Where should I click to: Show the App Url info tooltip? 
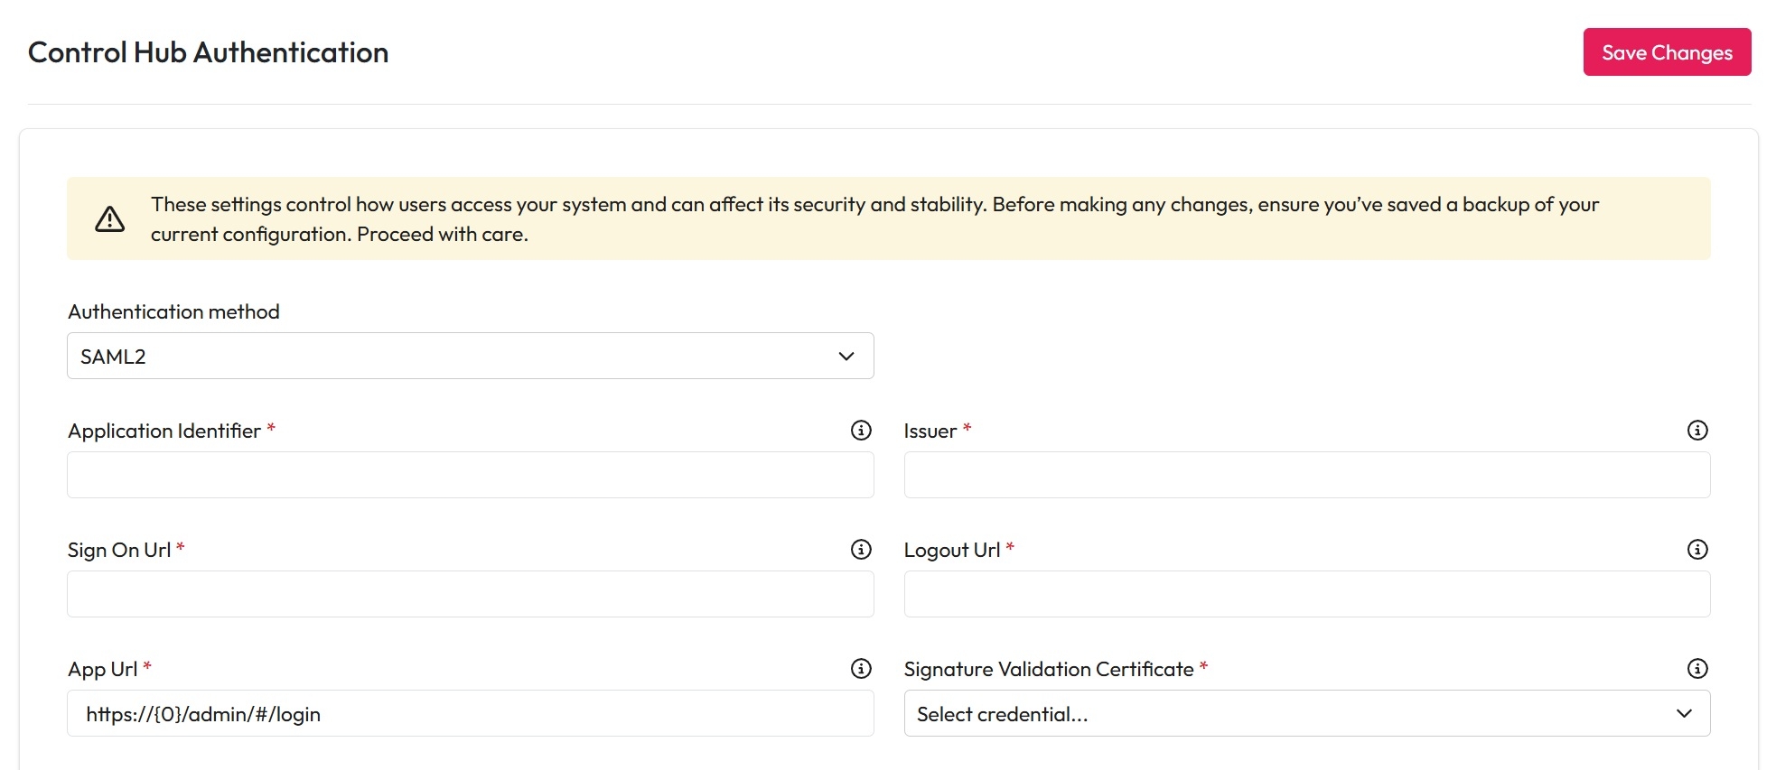click(861, 669)
